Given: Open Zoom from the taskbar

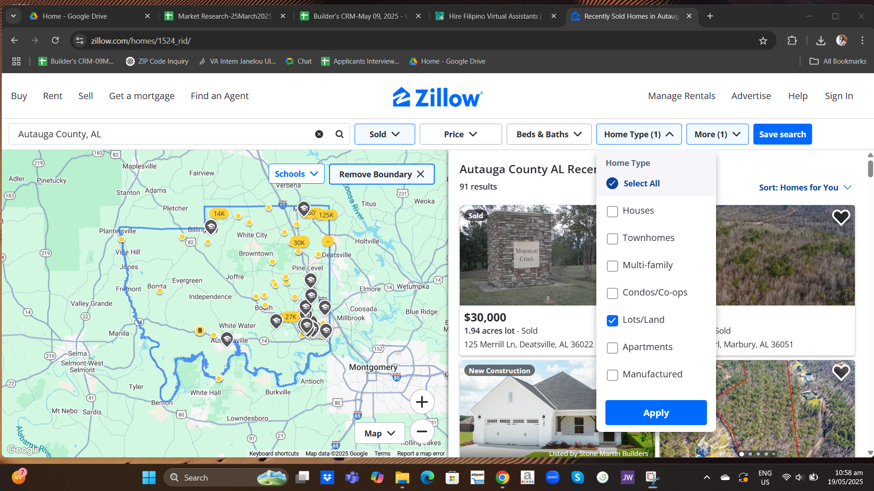Looking at the screenshot, I should (552, 477).
